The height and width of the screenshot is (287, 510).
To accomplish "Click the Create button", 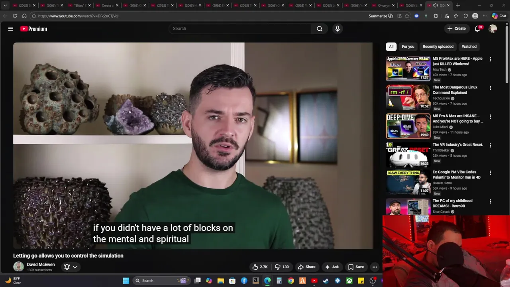I will coord(457,29).
